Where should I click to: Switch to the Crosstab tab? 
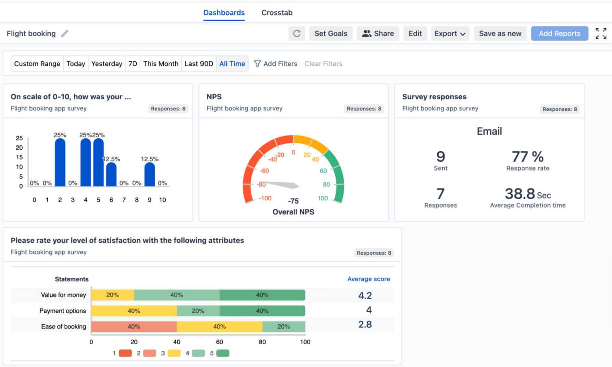tap(277, 12)
